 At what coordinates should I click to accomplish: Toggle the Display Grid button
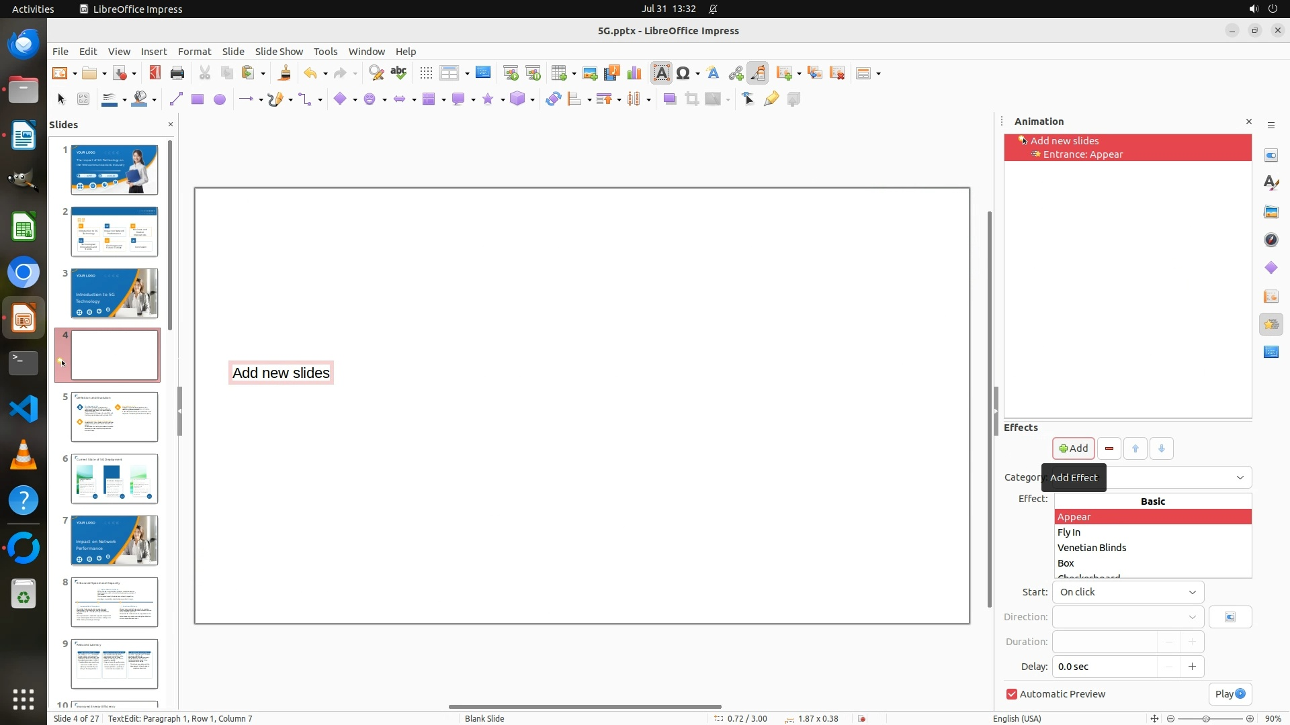425,73
